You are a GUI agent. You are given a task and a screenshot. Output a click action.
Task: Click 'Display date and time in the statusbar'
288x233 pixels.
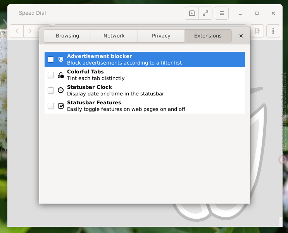coord(116,94)
